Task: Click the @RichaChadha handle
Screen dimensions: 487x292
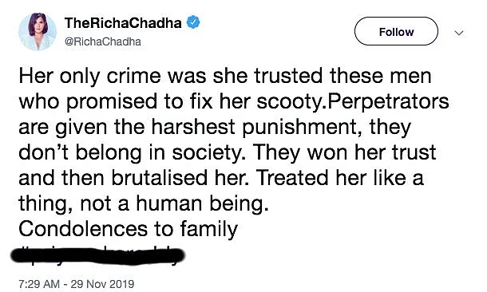Action: pos(102,41)
